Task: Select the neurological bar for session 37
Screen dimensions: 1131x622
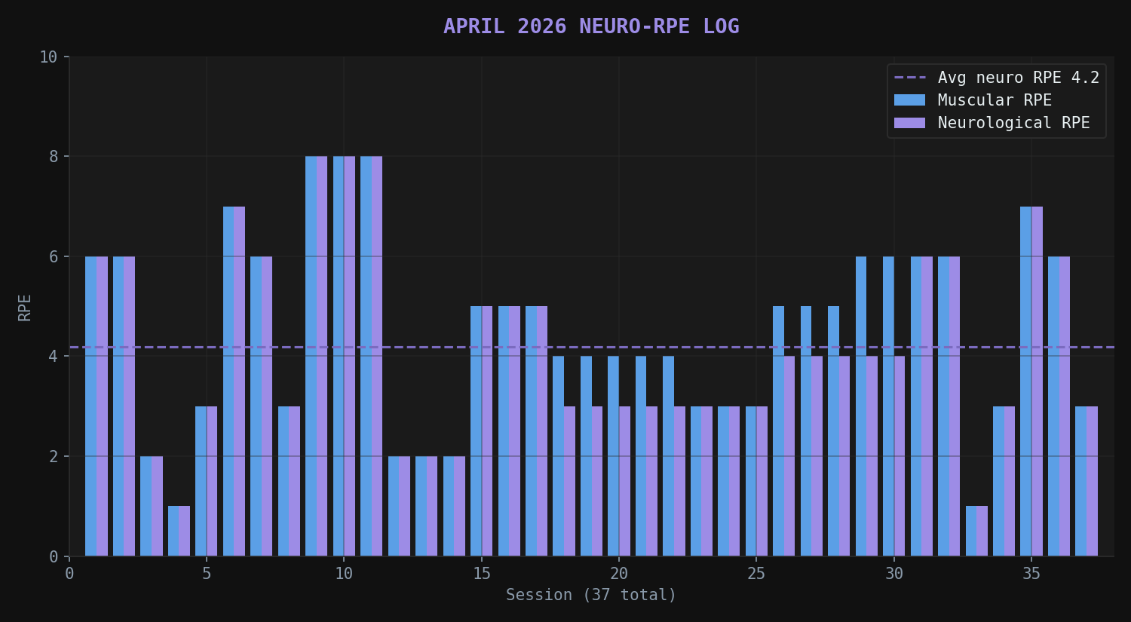Action: [x=1092, y=481]
